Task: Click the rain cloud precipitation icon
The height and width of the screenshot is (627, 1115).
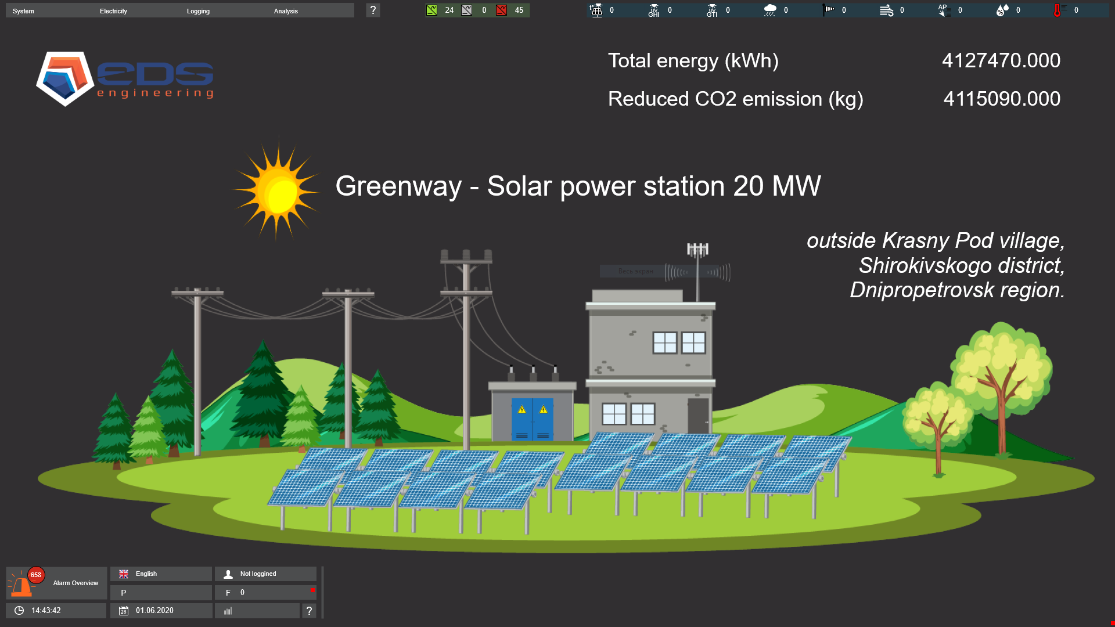Action: [770, 10]
